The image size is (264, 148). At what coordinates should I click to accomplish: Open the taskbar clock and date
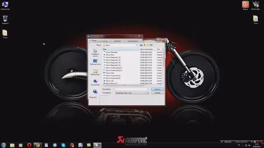tap(257, 145)
